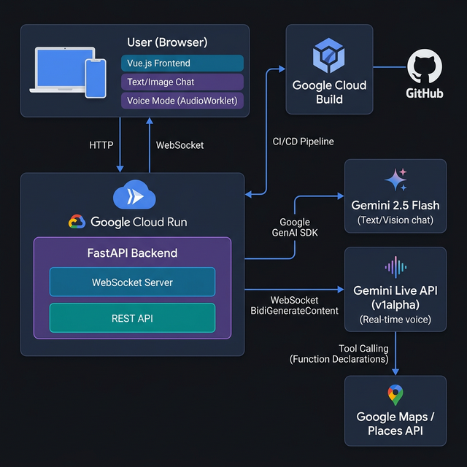The image size is (467, 467).
Task: Click the (Text/Vision chat) subtitle
Action: [395, 220]
